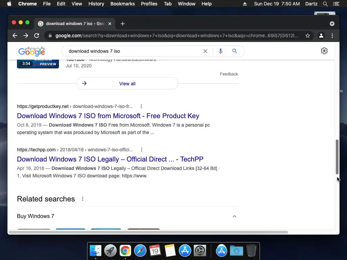Clear the search box with the X icon
Image resolution: width=347 pixels, height=260 pixels.
[x=205, y=51]
